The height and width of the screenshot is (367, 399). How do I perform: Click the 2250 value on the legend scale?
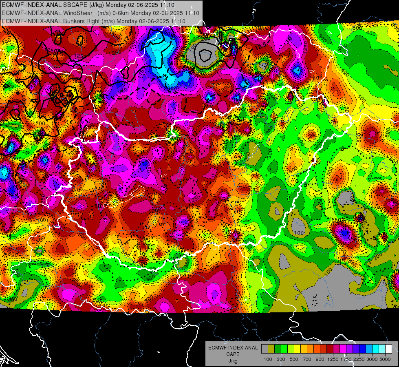[x=359, y=359]
